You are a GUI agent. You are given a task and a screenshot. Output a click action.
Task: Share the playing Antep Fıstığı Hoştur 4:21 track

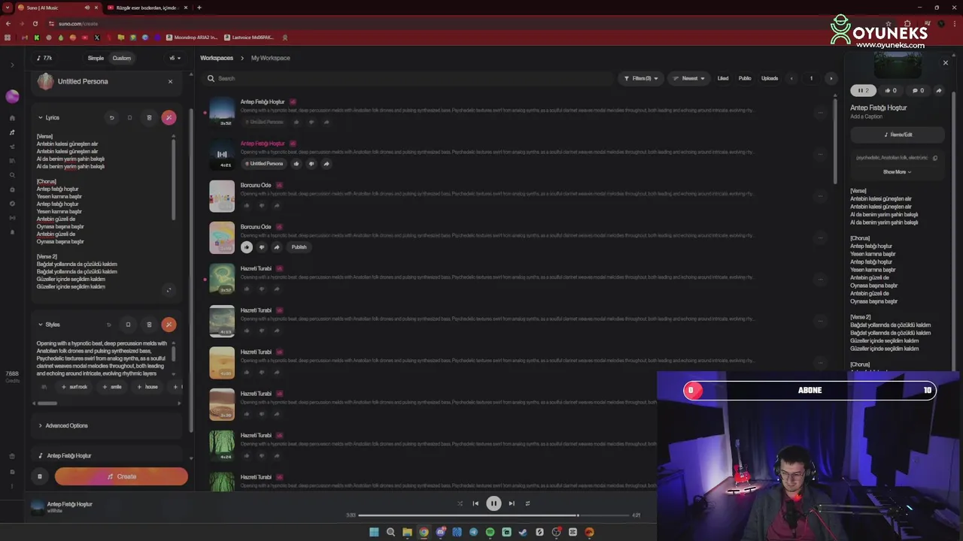pyautogui.click(x=327, y=164)
